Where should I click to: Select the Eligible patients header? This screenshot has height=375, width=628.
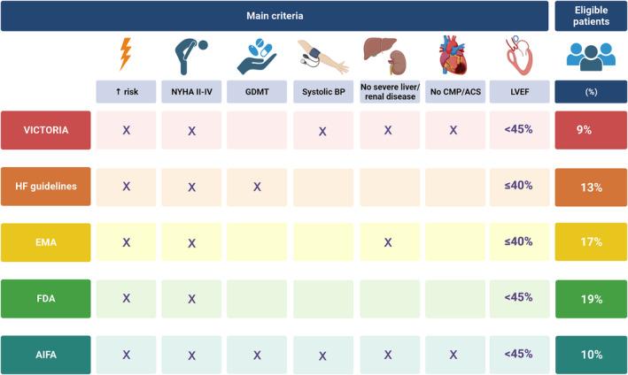(x=591, y=16)
